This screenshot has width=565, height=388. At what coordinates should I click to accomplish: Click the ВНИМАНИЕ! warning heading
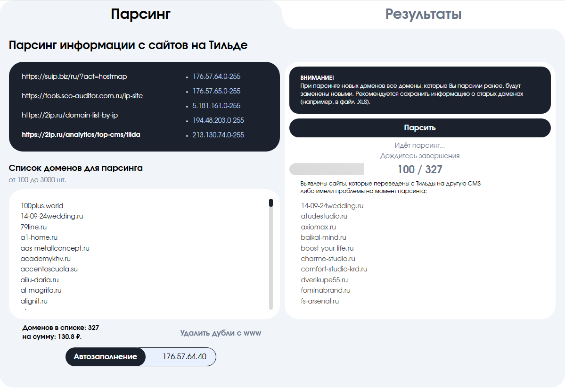tap(317, 77)
